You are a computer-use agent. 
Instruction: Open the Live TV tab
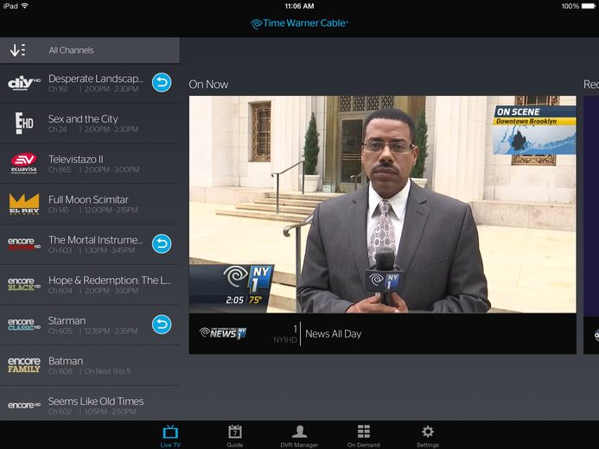point(170,436)
